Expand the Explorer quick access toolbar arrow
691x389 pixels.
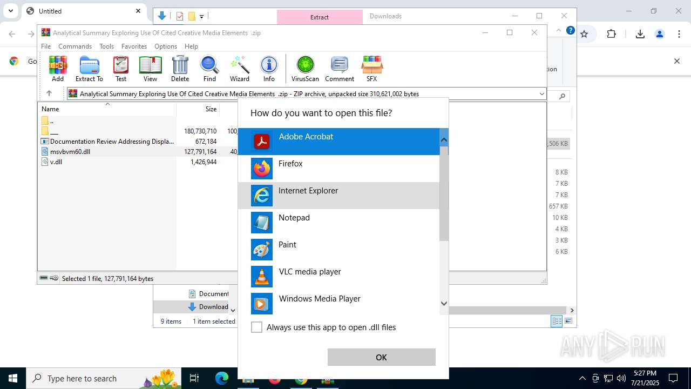point(201,17)
